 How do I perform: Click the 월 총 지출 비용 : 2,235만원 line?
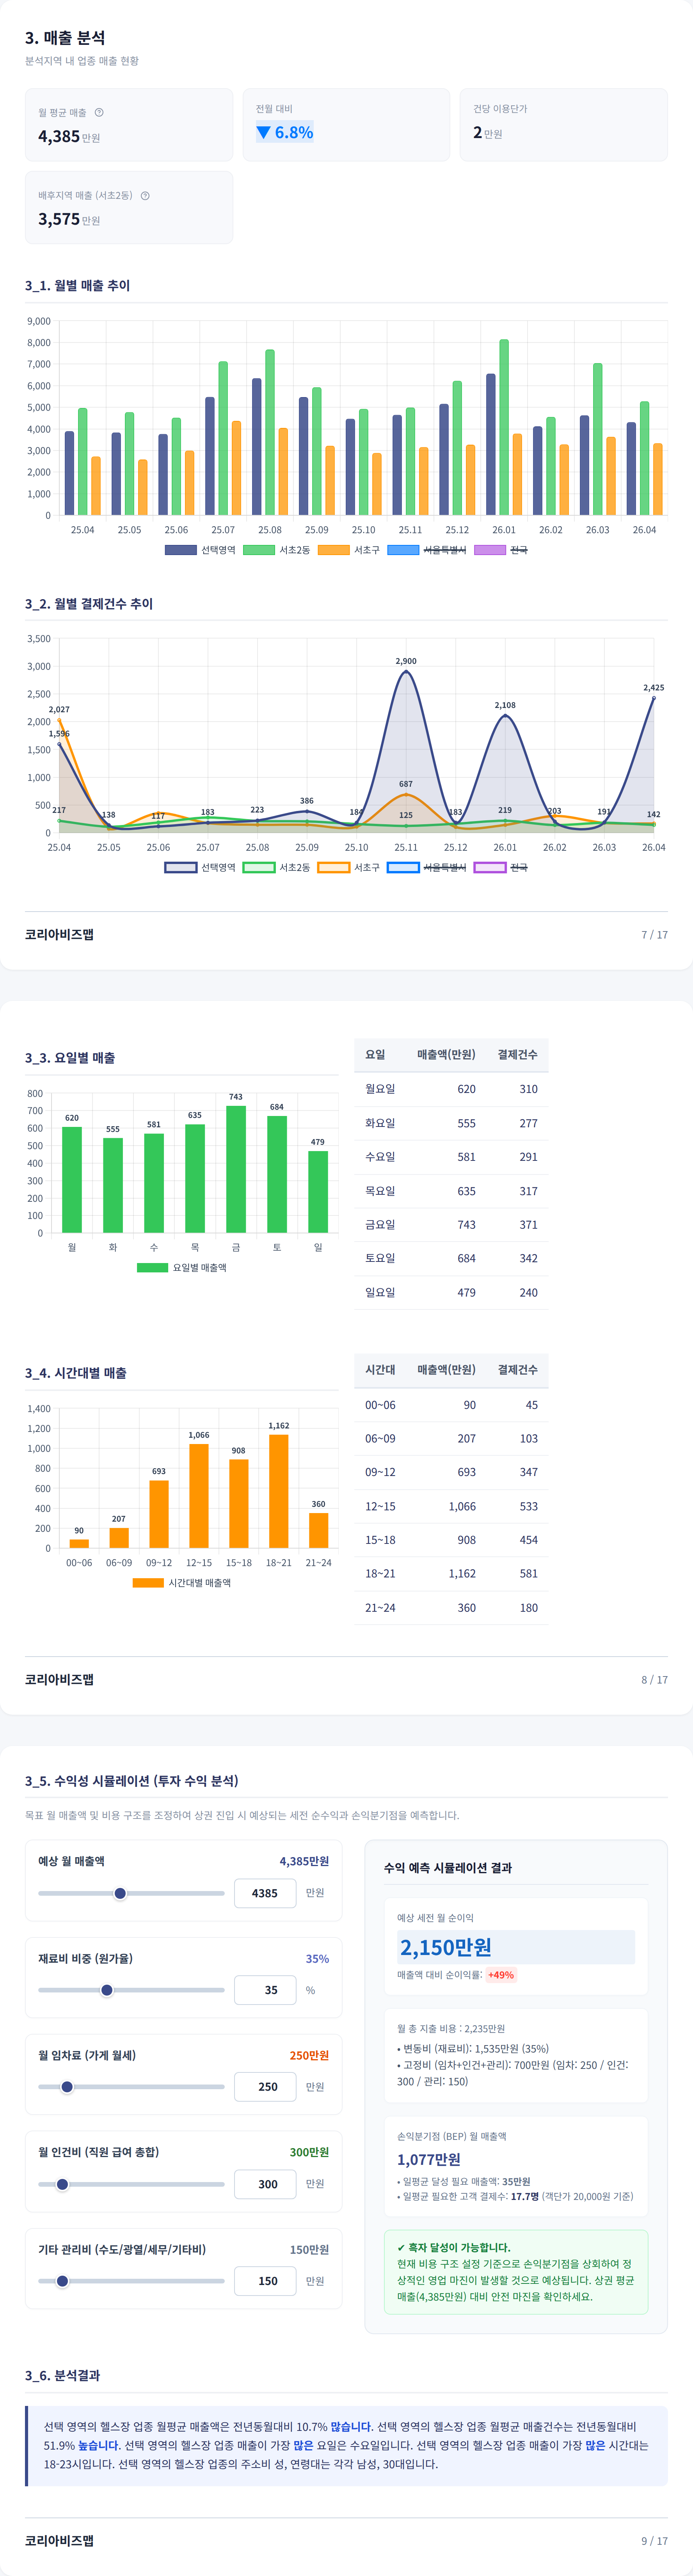tap(451, 2029)
